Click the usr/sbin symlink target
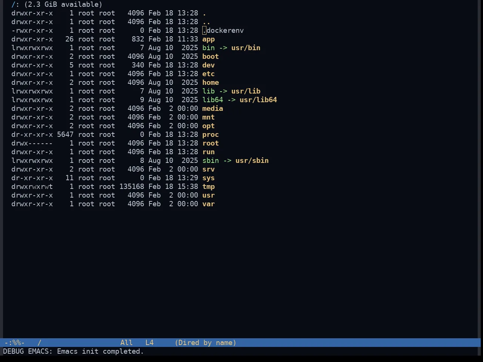 tap(252, 161)
